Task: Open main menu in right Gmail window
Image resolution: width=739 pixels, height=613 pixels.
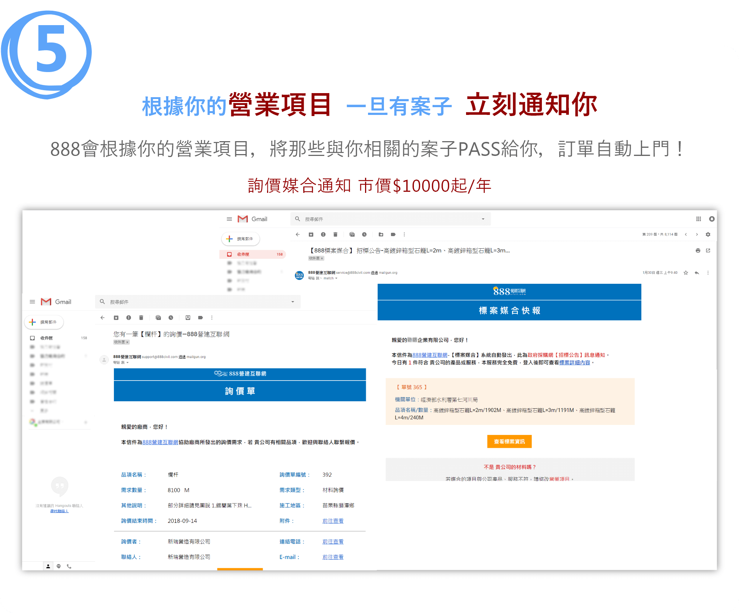Action: point(229,219)
